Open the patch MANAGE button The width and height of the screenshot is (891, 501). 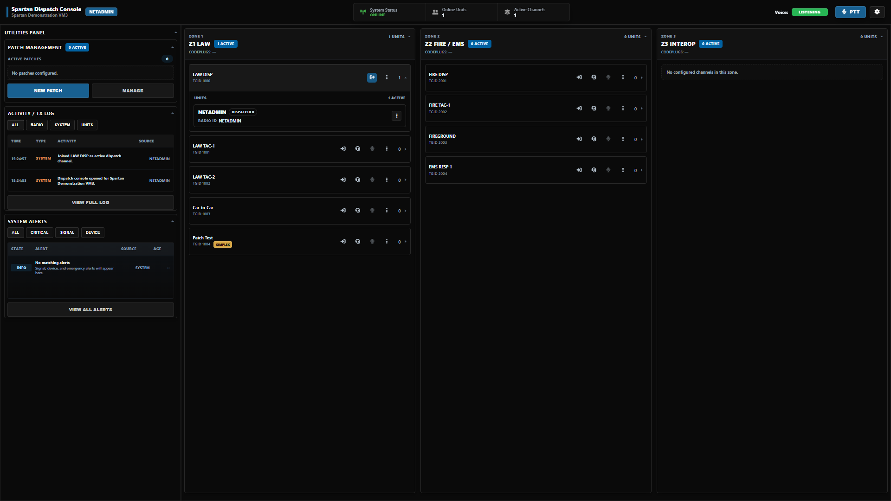pos(133,91)
